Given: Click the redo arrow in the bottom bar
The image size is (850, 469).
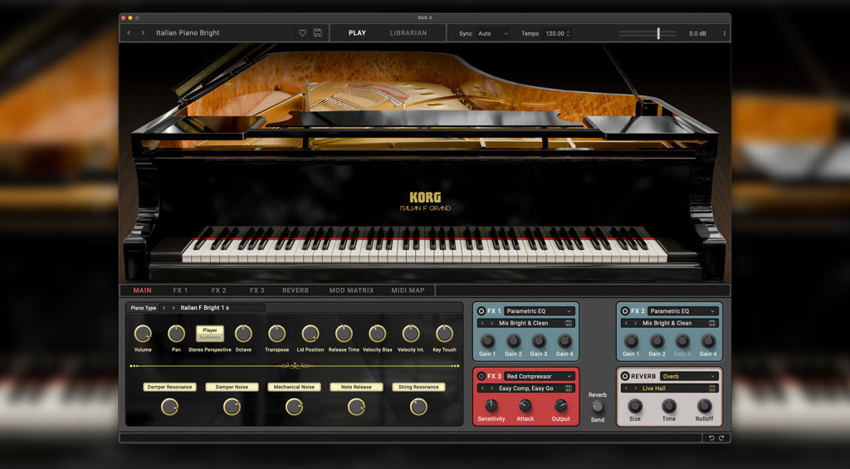Looking at the screenshot, I should [721, 437].
